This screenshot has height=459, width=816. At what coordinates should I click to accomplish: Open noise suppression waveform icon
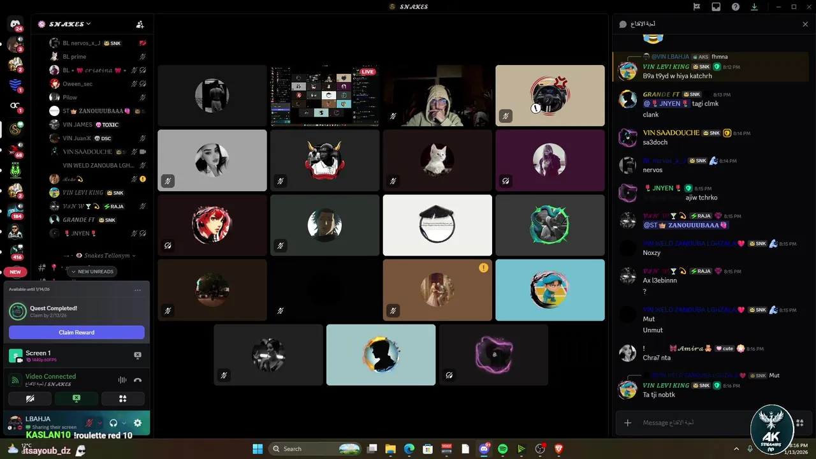click(122, 380)
